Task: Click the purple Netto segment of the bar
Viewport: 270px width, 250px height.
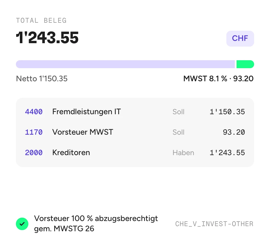Action: coord(125,64)
